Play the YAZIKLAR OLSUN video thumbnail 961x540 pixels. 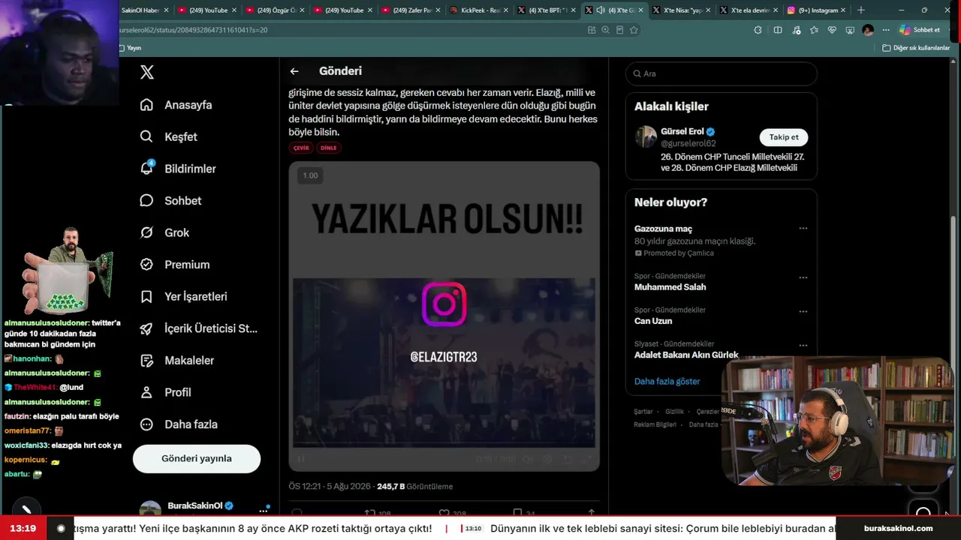point(444,316)
